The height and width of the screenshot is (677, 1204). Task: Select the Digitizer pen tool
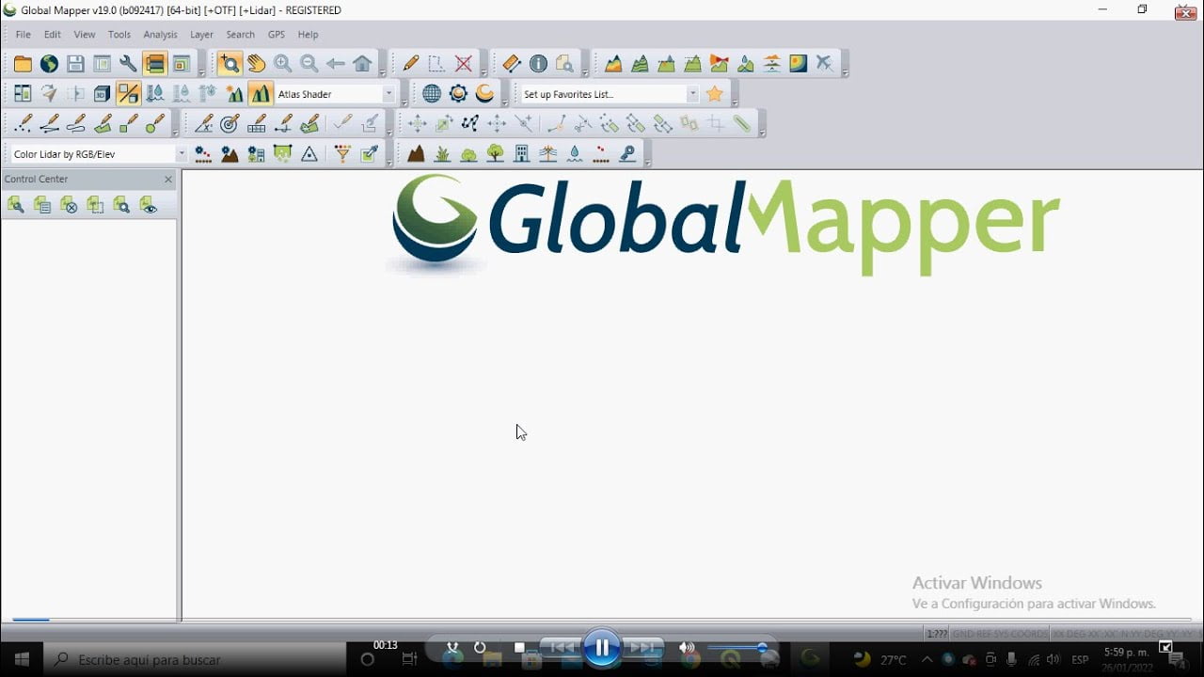[409, 63]
